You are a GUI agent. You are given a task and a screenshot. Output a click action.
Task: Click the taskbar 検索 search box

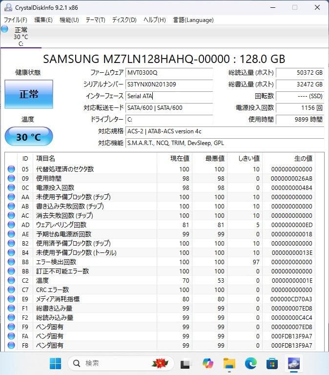click(x=121, y=363)
